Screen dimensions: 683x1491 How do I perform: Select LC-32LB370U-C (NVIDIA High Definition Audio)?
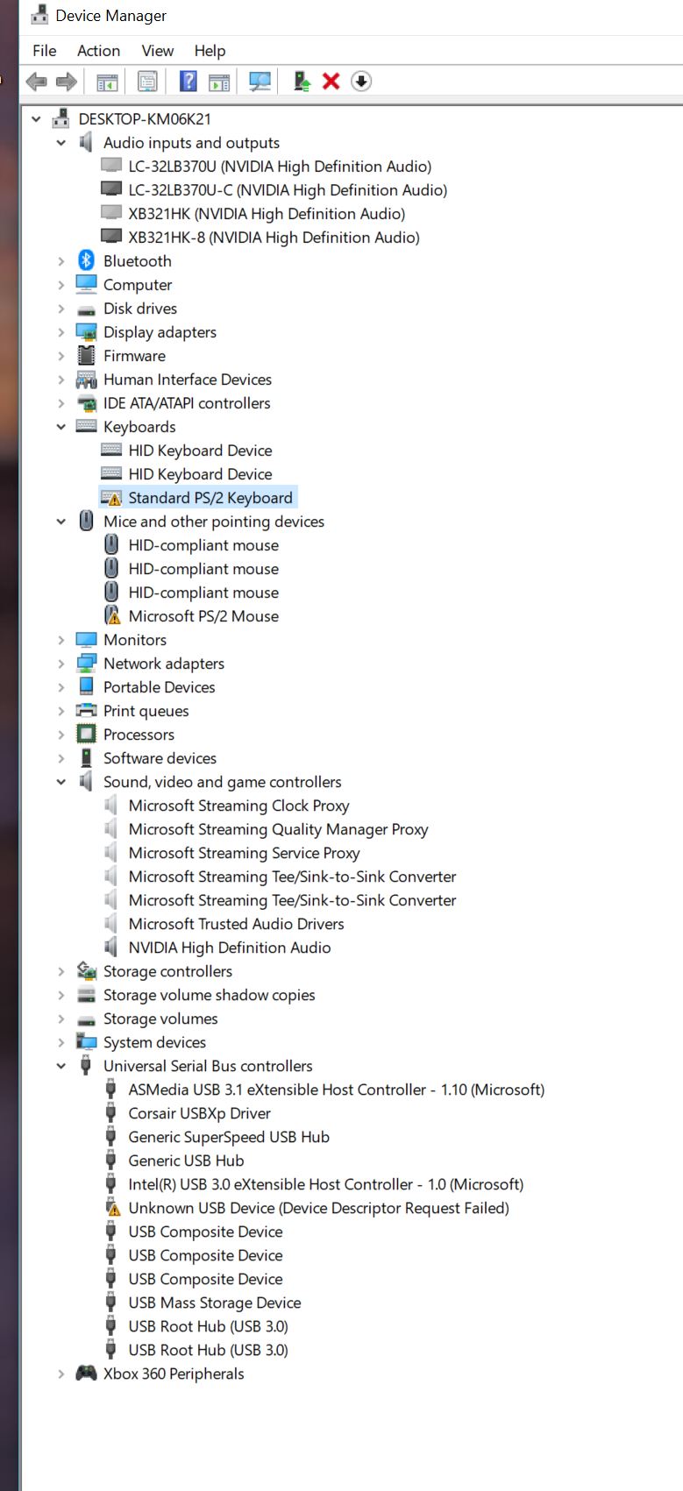pos(288,190)
